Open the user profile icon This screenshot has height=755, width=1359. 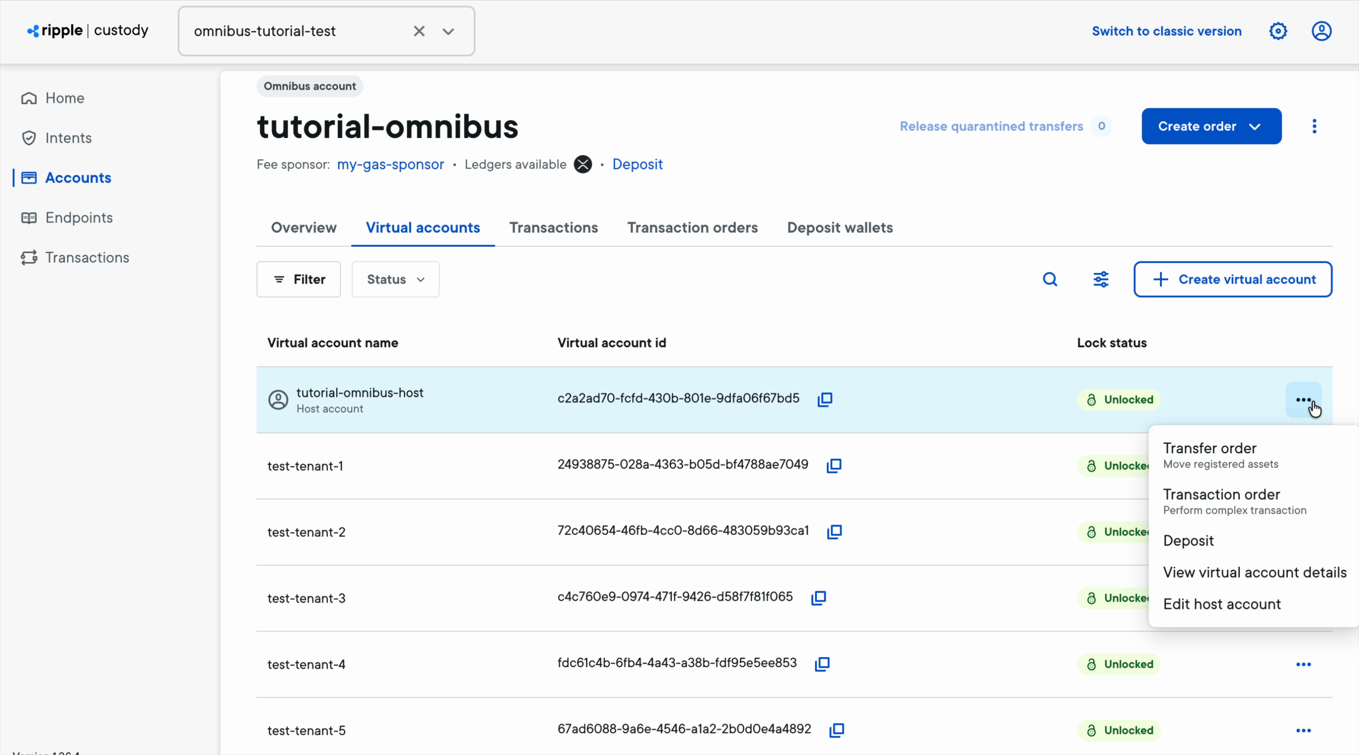click(1321, 31)
